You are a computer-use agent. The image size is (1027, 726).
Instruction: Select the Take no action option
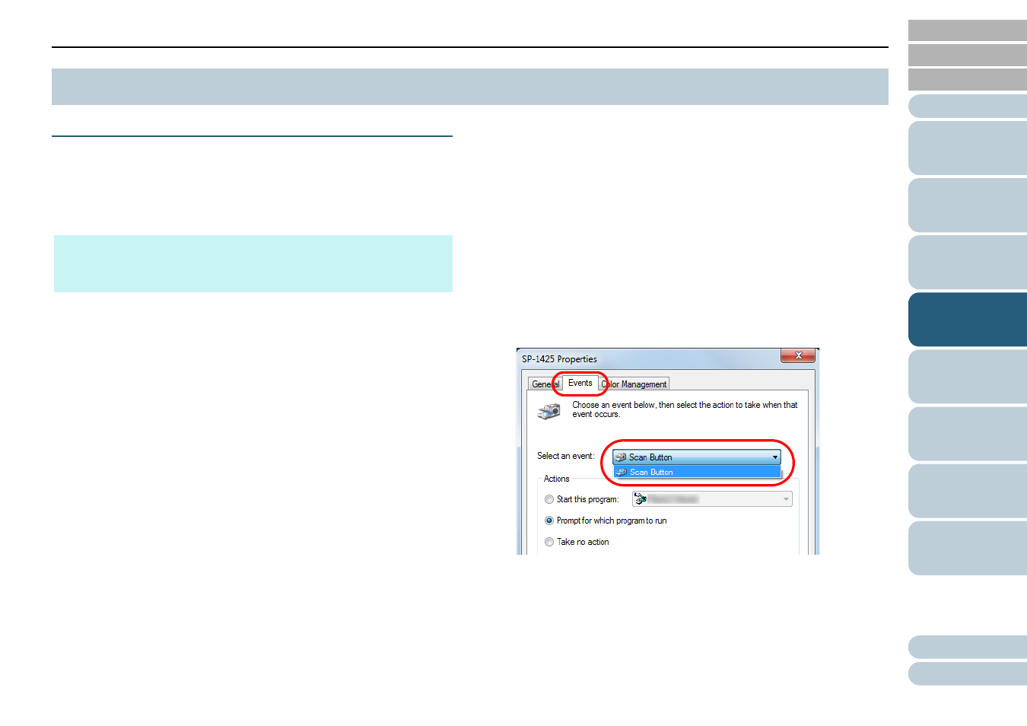tap(549, 543)
